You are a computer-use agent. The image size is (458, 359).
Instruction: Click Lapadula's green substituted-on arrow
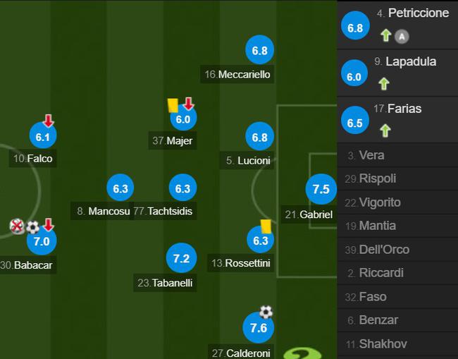[x=384, y=84]
